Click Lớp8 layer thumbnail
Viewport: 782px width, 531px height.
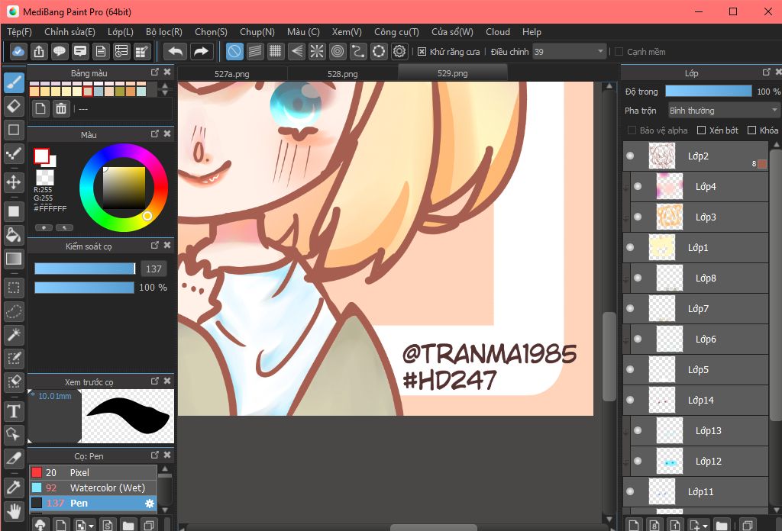[669, 278]
